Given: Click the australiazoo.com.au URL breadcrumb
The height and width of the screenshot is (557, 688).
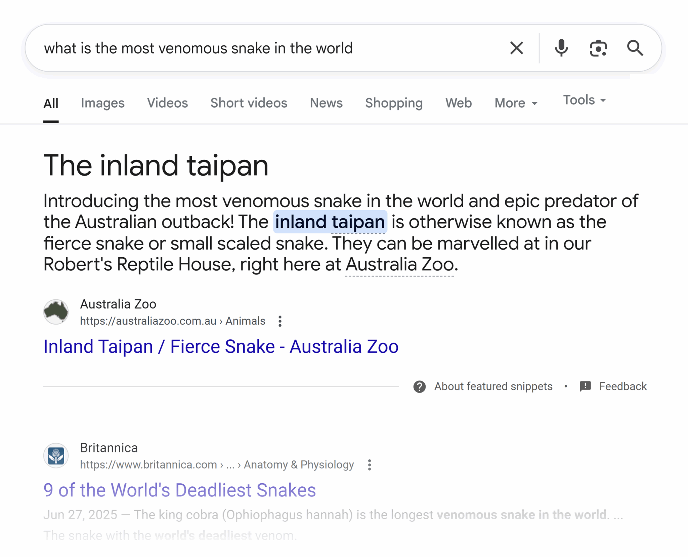Looking at the screenshot, I should tap(172, 321).
